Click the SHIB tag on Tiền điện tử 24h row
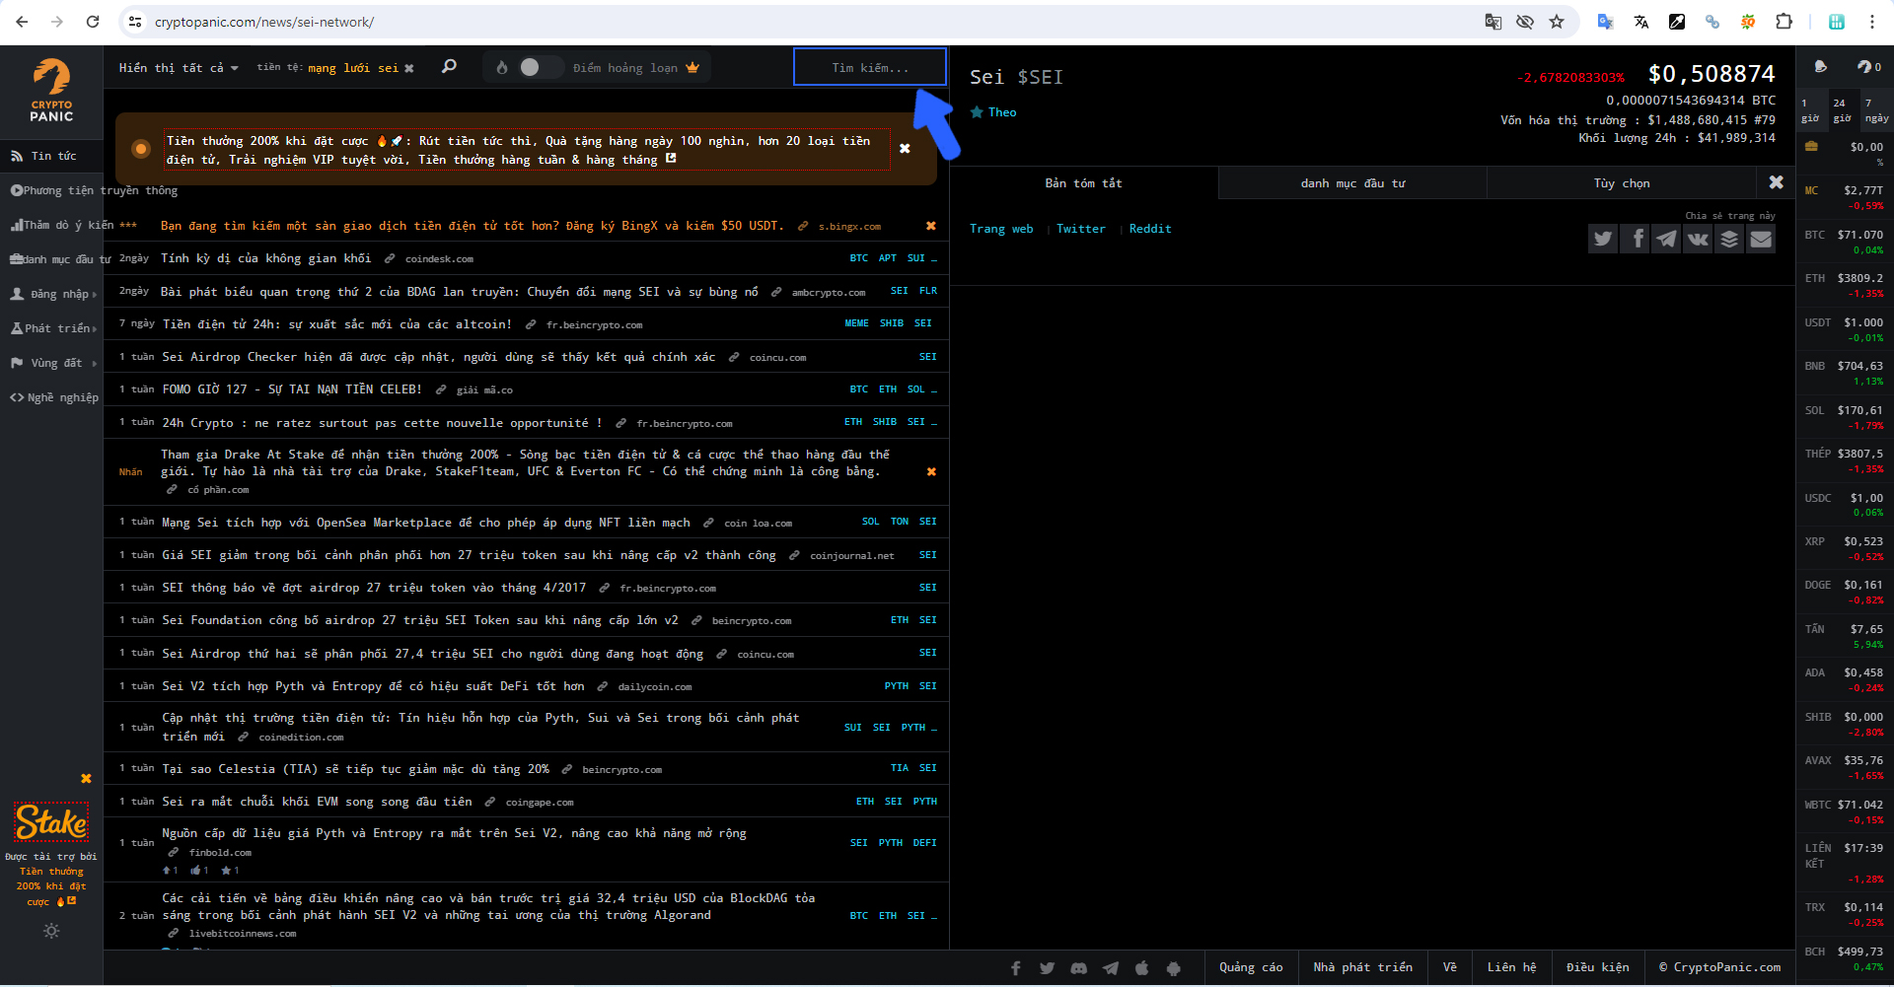This screenshot has height=987, width=1894. click(x=892, y=323)
